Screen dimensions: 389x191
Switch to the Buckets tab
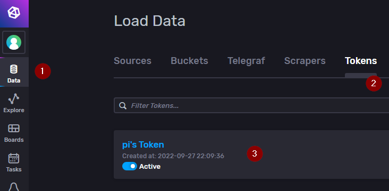tap(189, 61)
